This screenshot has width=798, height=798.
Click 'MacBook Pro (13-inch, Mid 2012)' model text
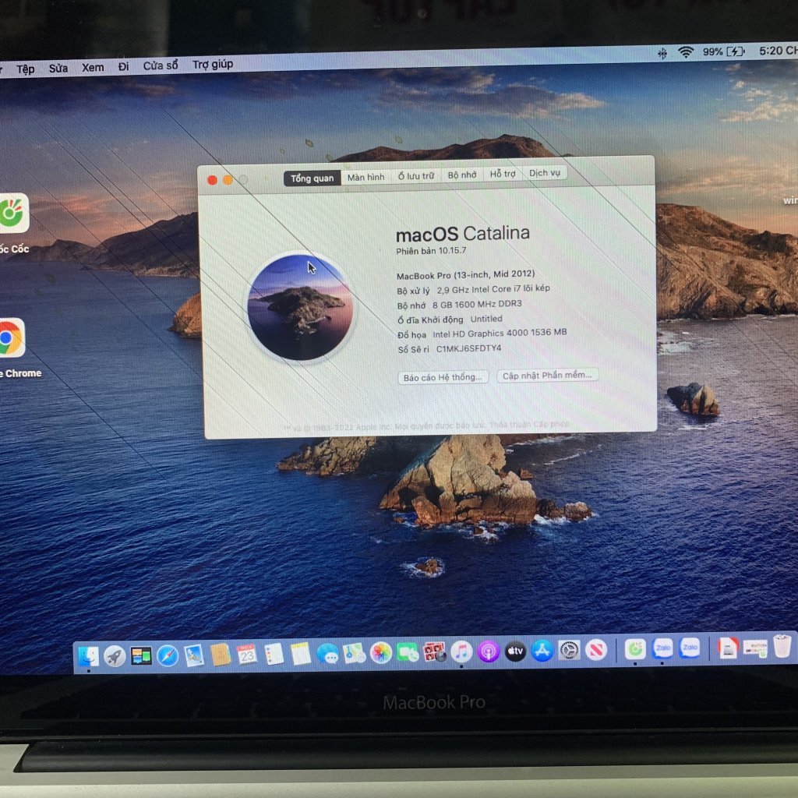(466, 275)
